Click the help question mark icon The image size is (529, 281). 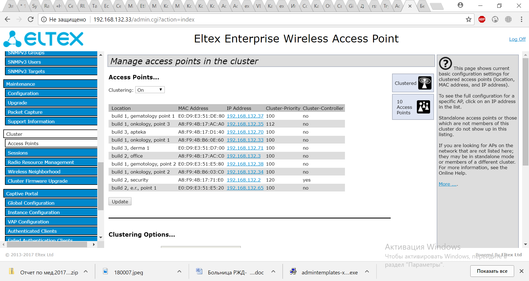[x=445, y=64]
